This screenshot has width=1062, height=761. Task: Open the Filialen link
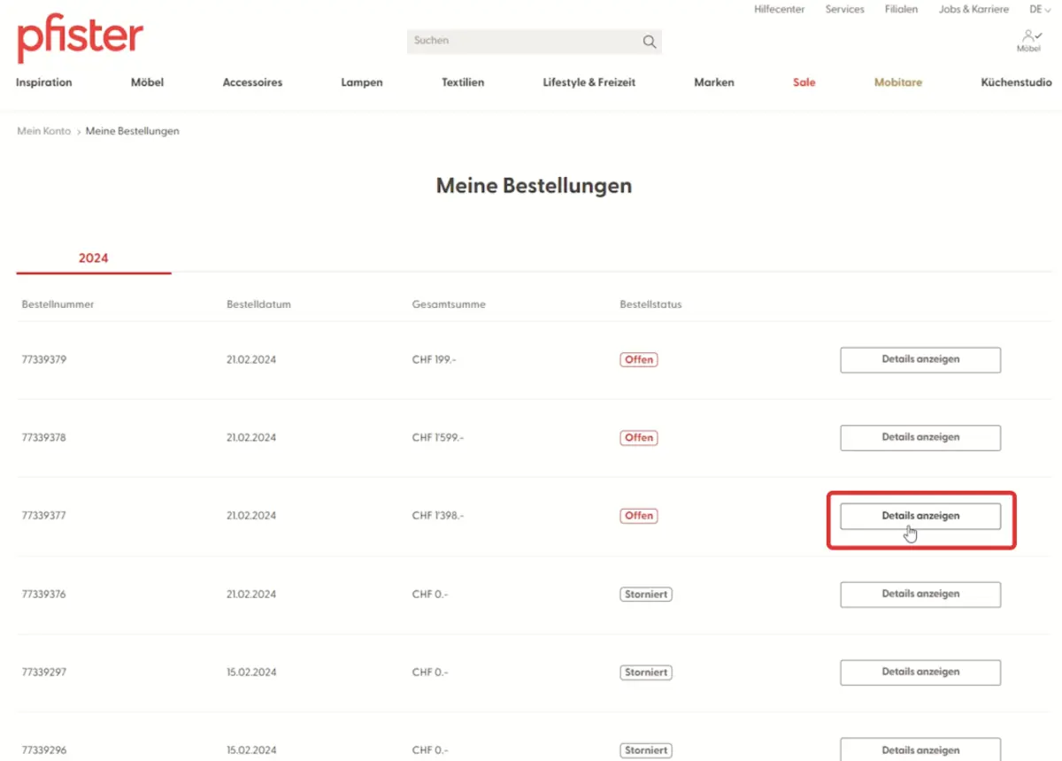click(x=901, y=10)
